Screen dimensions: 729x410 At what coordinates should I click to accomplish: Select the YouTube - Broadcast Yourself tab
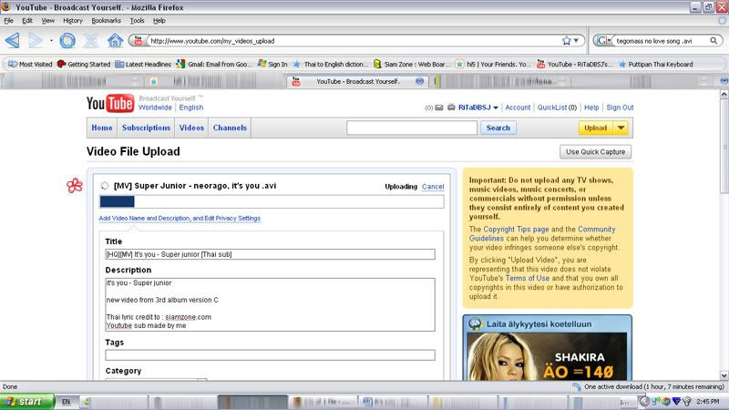[x=357, y=81]
